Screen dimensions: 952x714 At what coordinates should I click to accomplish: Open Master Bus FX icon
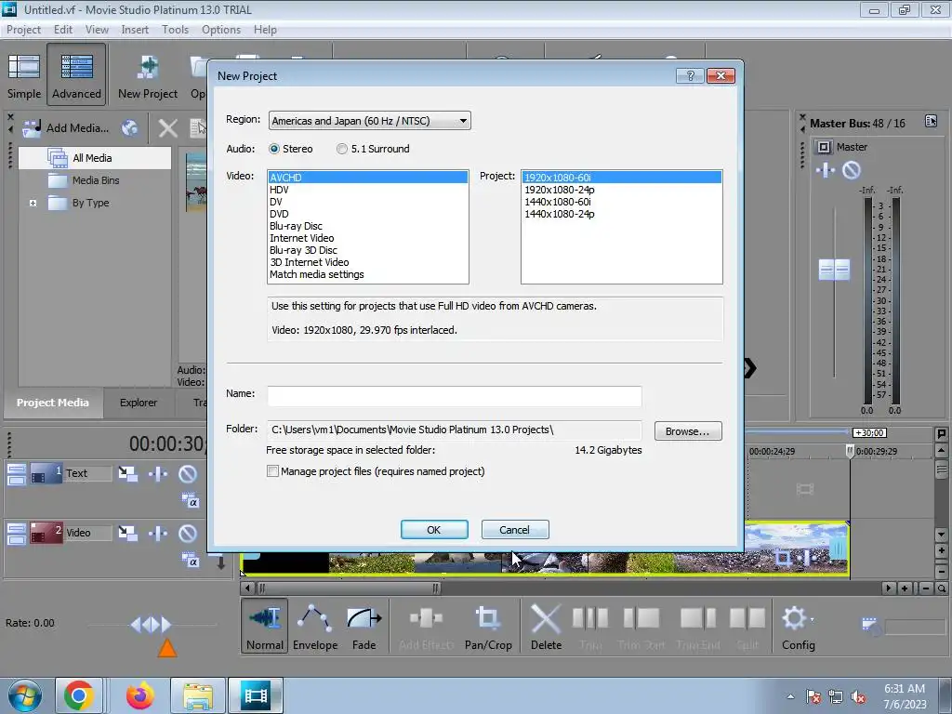click(x=825, y=170)
